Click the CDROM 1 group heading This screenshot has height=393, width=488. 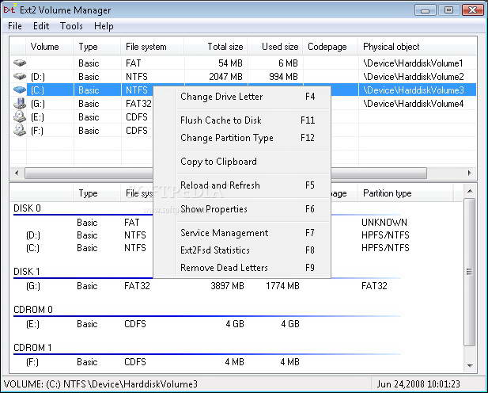click(32, 348)
